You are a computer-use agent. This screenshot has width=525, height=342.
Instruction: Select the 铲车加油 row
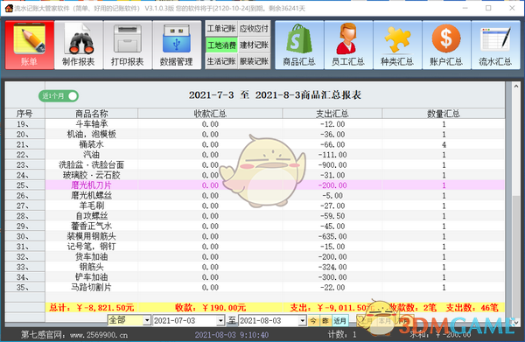(x=275, y=277)
